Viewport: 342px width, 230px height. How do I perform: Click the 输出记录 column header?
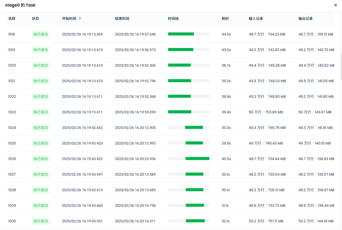305,19
